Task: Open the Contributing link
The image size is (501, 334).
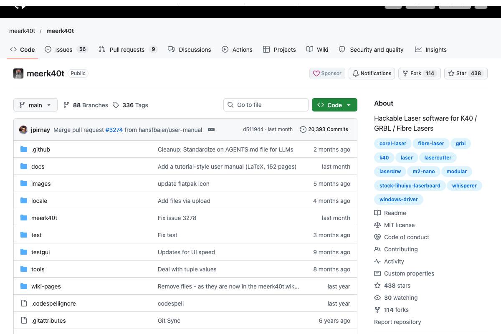Action: pos(401,249)
